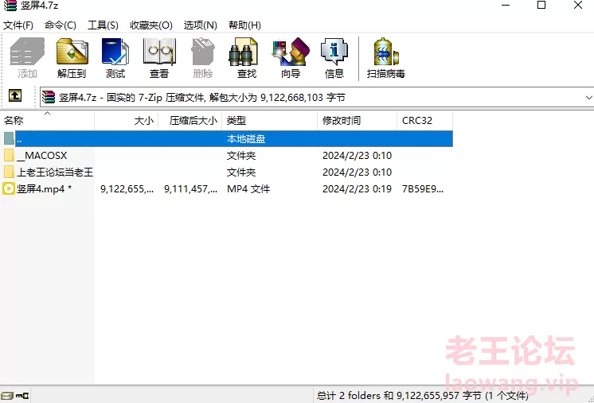Click the 'MP4 文件' type cell
Screen dimensions: 594x403
point(248,188)
